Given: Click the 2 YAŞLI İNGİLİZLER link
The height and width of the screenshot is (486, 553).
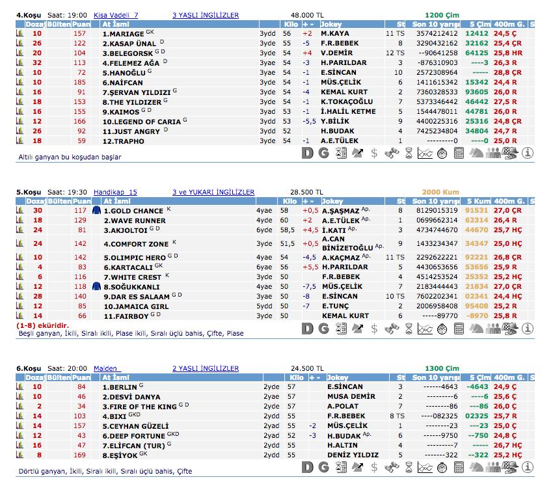Looking at the screenshot, I should [205, 368].
